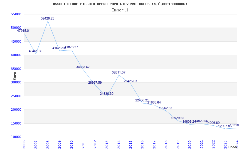Click the 2008 x-axis year label
Viewport: 240px width, 150px height.
pyautogui.click(x=48, y=145)
